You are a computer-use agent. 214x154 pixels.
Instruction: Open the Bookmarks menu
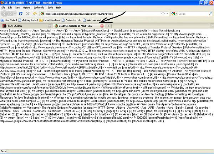coord(39,8)
